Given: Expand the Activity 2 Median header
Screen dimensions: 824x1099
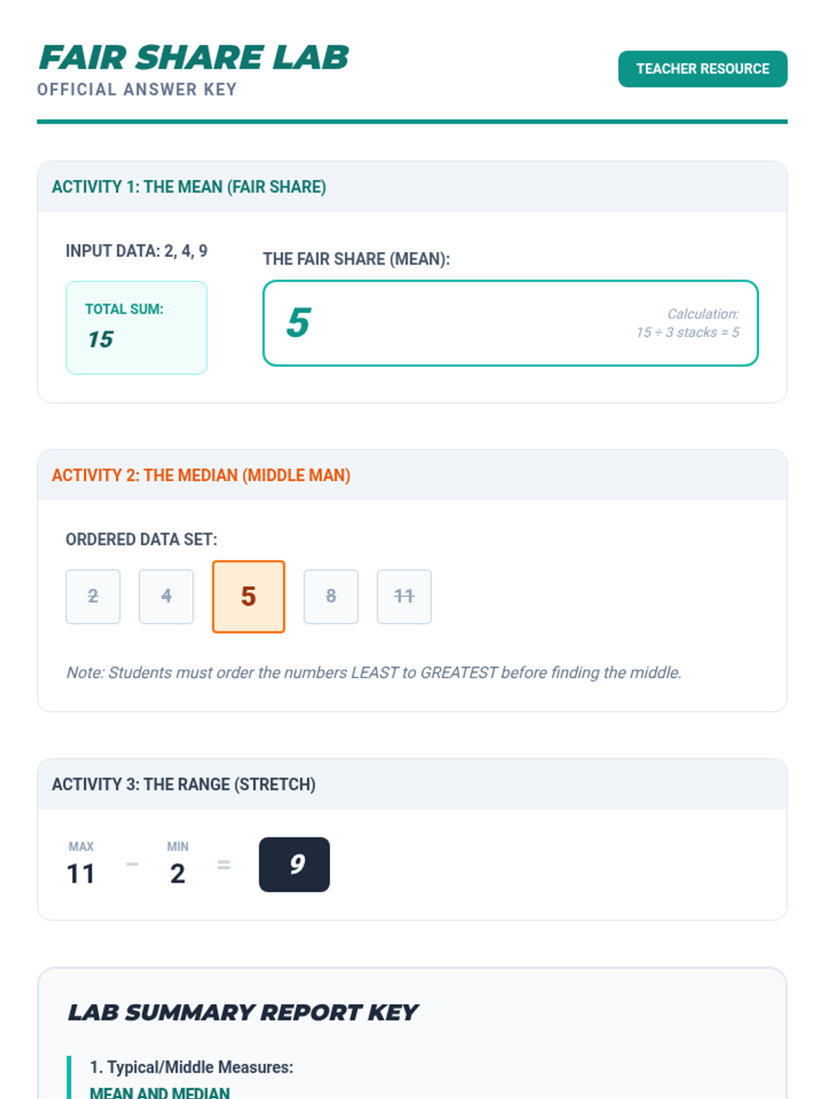Looking at the screenshot, I should [201, 475].
